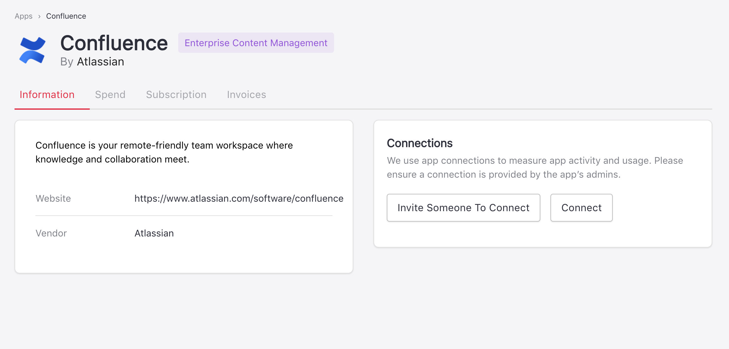
Task: Click the Confluence app title heading
Action: [114, 43]
